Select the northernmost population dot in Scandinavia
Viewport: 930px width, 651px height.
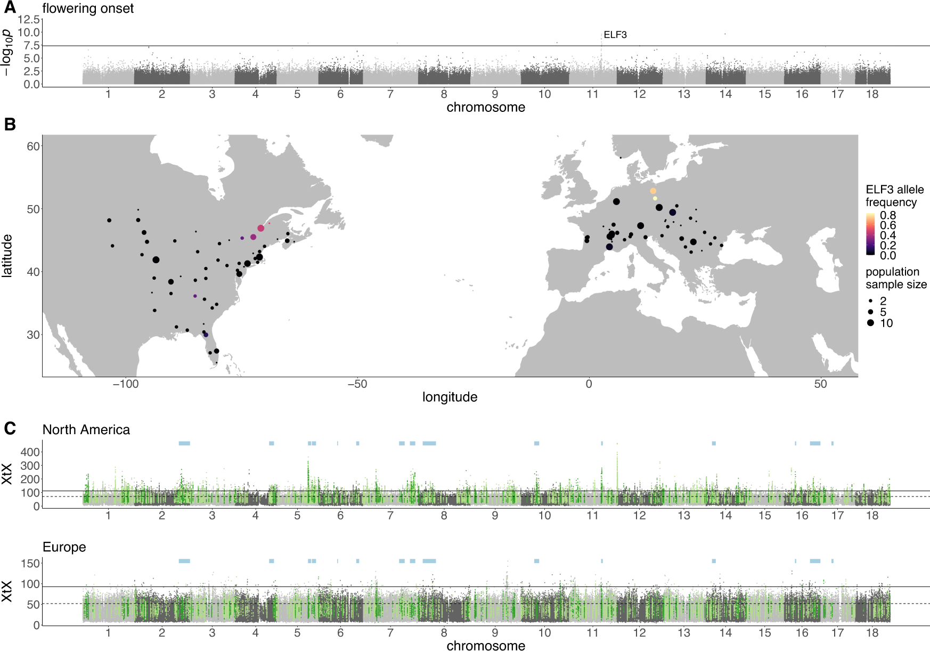(x=621, y=158)
